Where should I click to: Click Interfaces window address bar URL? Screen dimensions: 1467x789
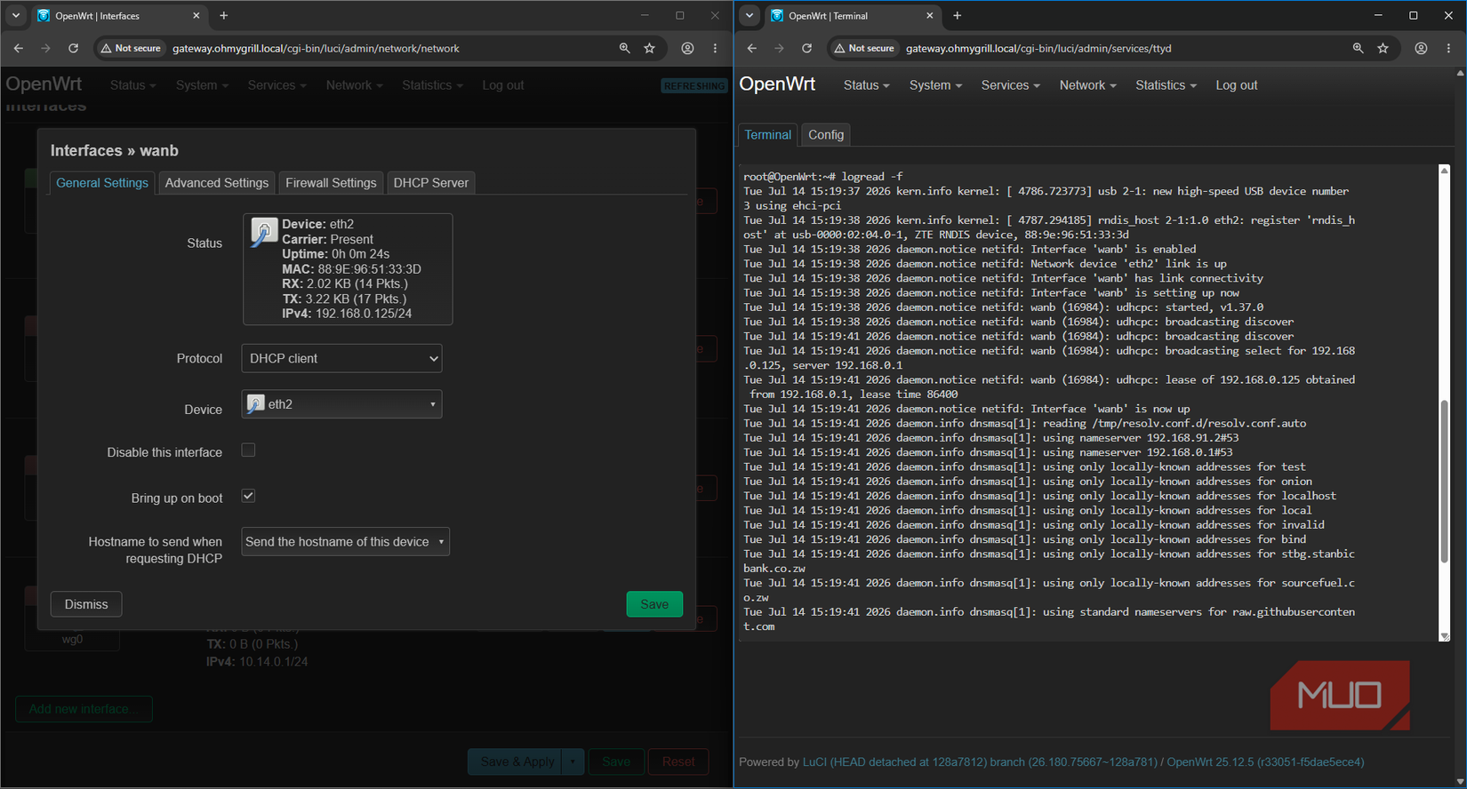tap(316, 49)
